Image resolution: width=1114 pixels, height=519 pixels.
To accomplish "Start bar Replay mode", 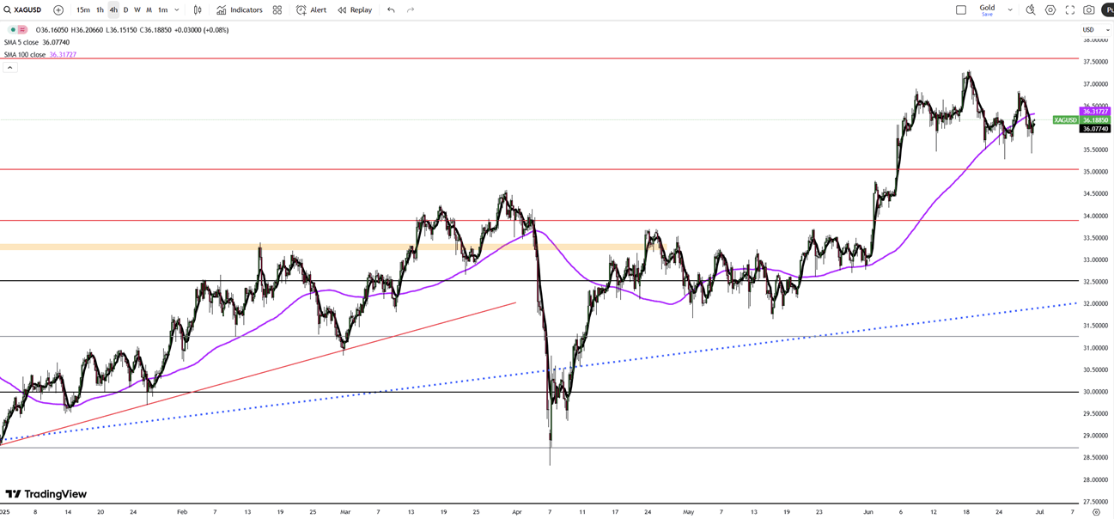I will 355,10.
